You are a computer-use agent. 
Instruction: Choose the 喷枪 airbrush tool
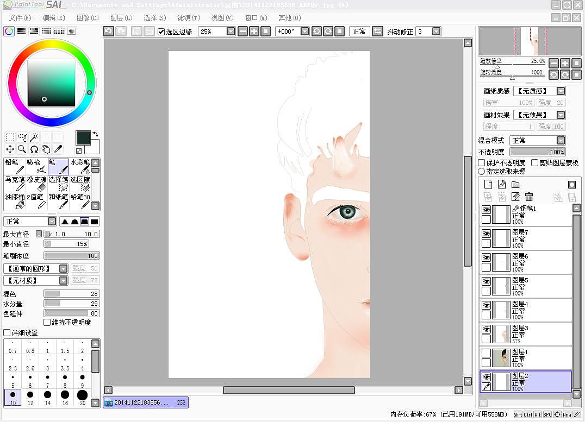tap(36, 166)
